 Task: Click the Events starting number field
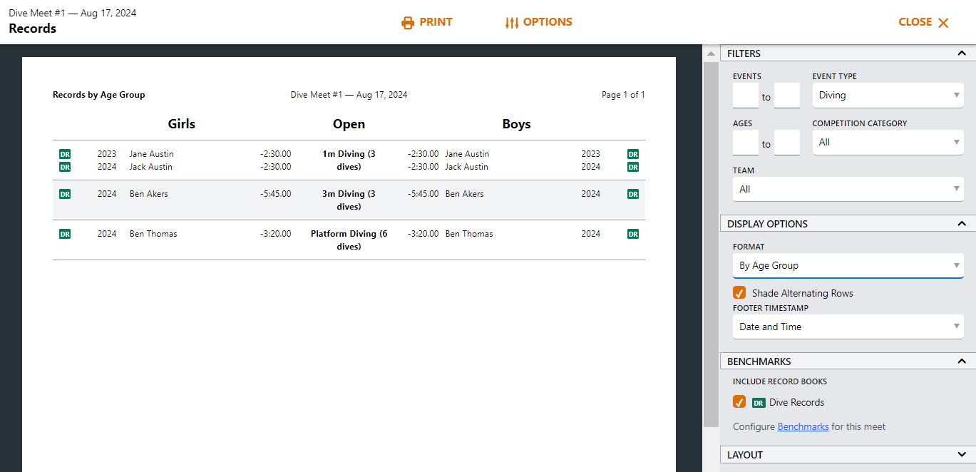click(x=745, y=96)
